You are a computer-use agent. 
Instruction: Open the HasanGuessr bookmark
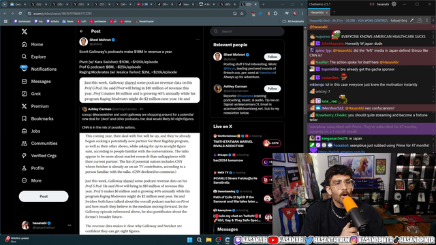144,21
